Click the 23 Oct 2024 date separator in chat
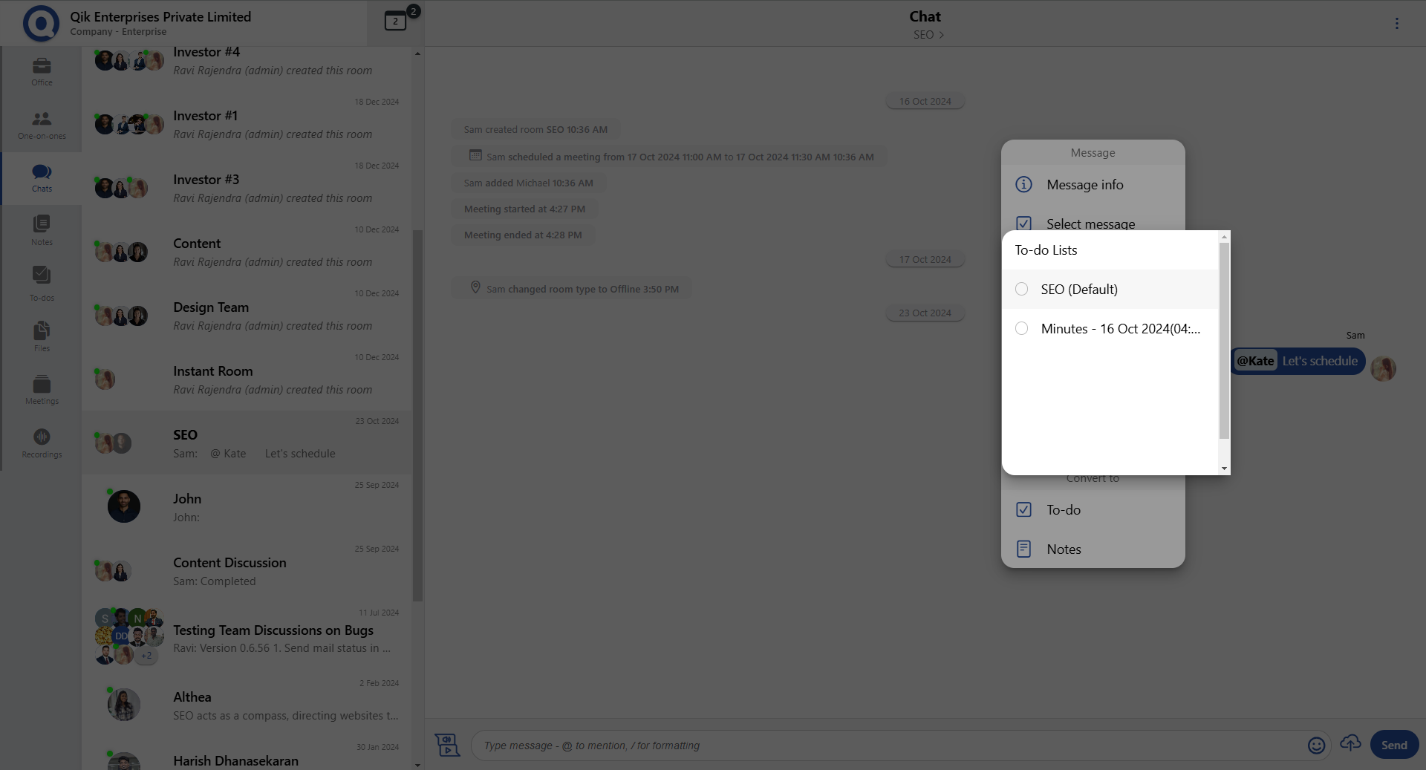This screenshot has width=1426, height=770. [x=925, y=313]
